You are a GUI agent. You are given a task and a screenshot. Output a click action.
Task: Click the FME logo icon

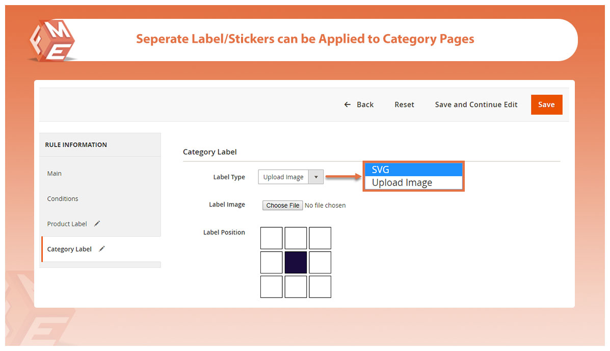click(x=52, y=42)
